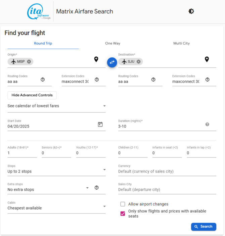Enable Allow airport changes checkbox

coord(123,204)
